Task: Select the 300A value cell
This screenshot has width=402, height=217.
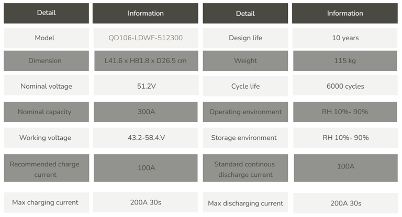Action: [x=146, y=112]
